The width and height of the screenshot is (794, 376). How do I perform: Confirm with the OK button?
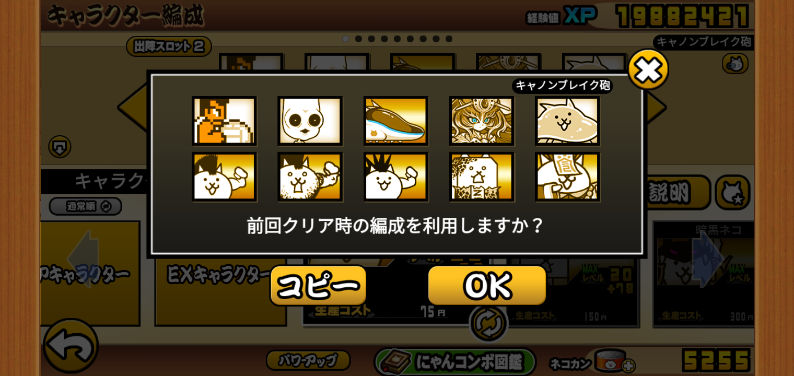click(x=487, y=285)
